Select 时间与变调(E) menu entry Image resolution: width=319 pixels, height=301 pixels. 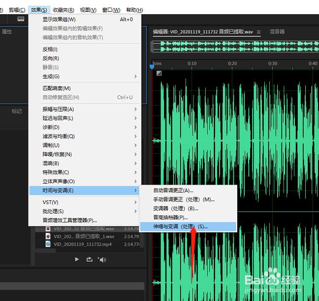pos(85,191)
